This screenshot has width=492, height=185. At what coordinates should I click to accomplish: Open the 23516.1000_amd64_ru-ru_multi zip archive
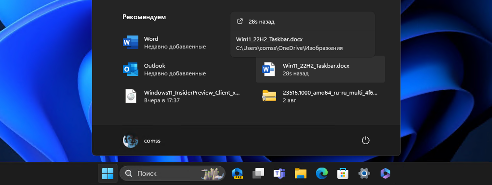[320, 96]
